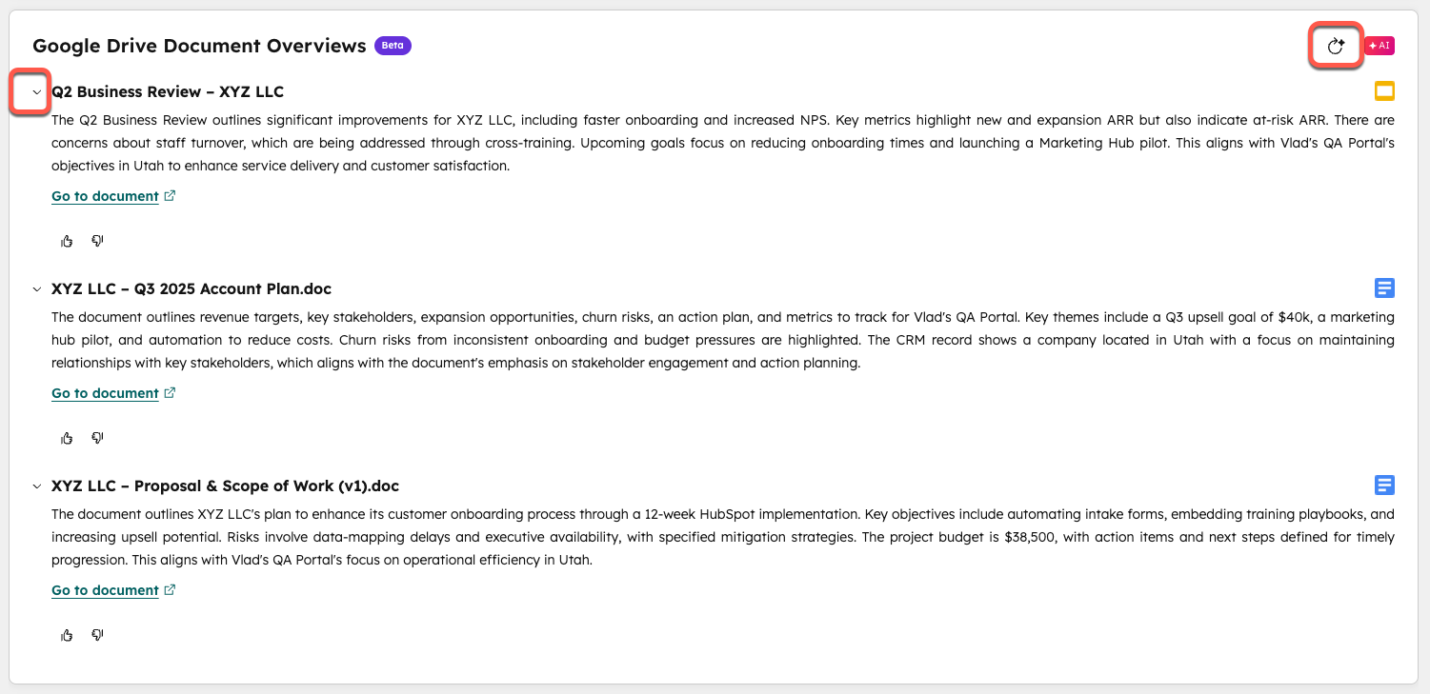
Task: Click the Q2 Business Review – XYZ LLC heading
Action: pos(168,92)
